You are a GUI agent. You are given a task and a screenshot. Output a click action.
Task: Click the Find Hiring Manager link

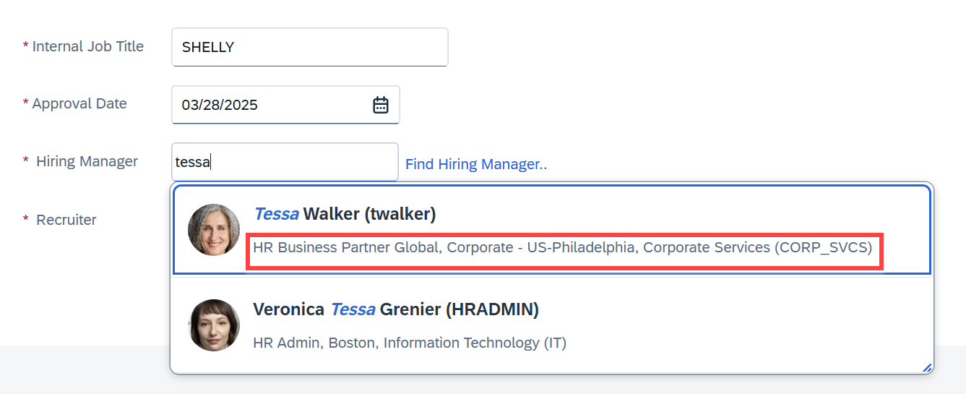[x=476, y=164]
